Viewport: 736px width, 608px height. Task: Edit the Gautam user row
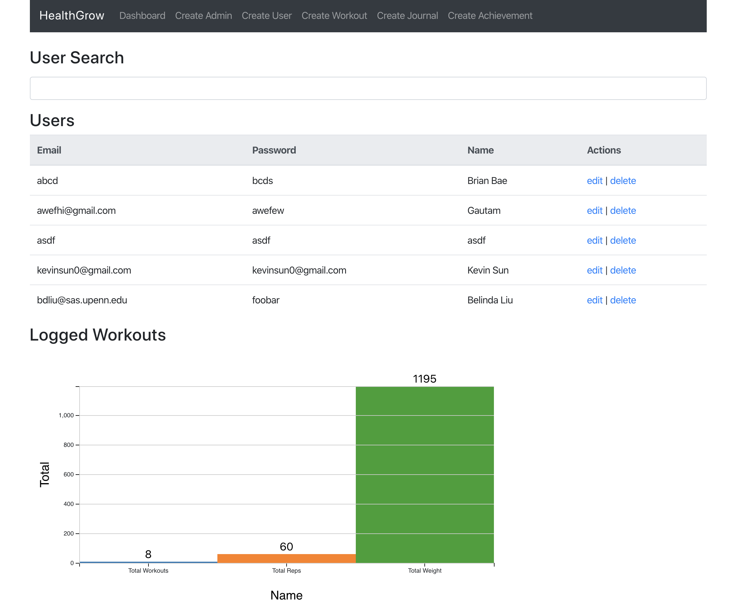594,210
